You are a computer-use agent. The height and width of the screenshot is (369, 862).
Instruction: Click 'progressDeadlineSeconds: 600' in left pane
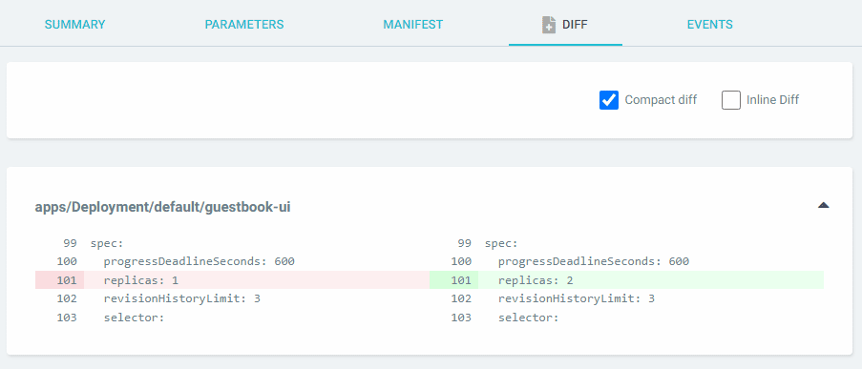click(x=199, y=261)
